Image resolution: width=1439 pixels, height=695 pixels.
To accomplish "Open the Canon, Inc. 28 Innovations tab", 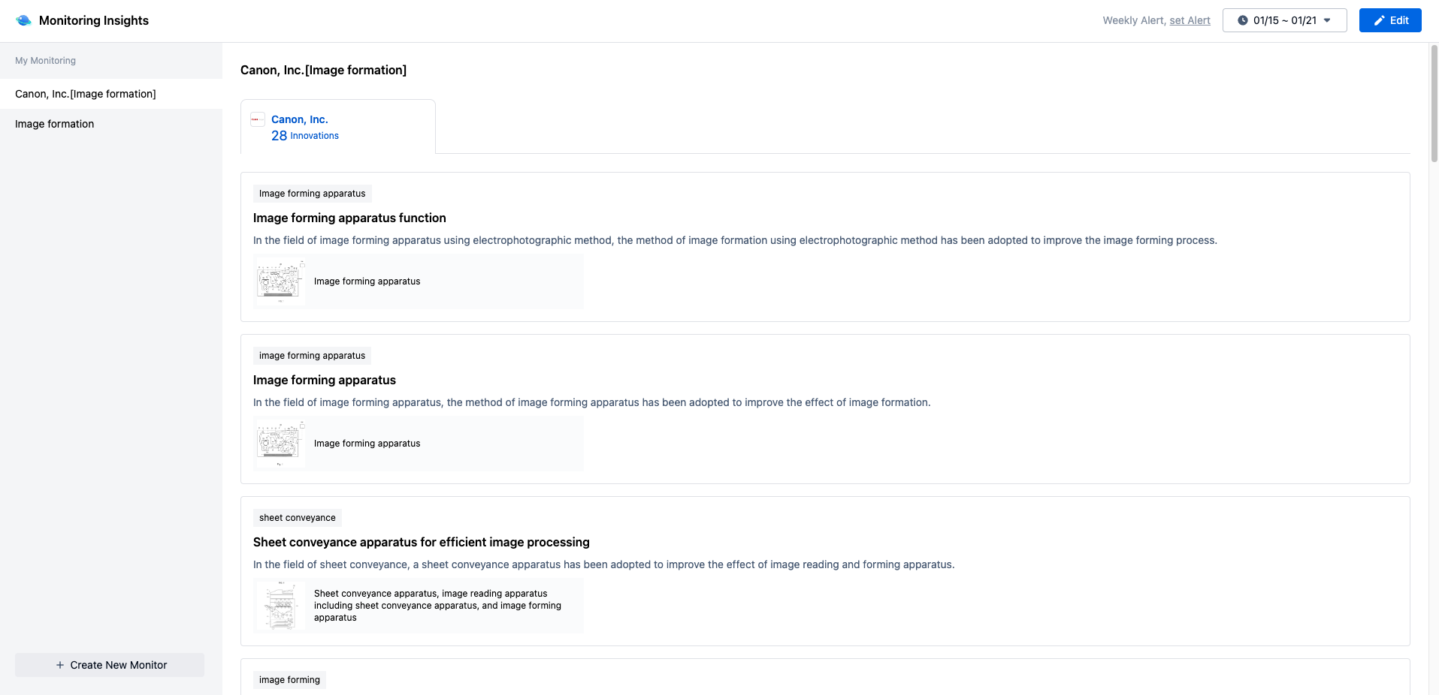I will point(338,127).
